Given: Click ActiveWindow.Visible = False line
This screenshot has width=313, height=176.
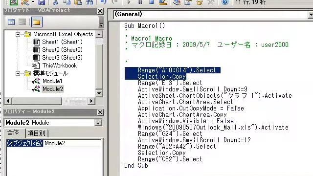Looking at the screenshot, I should (186, 121).
